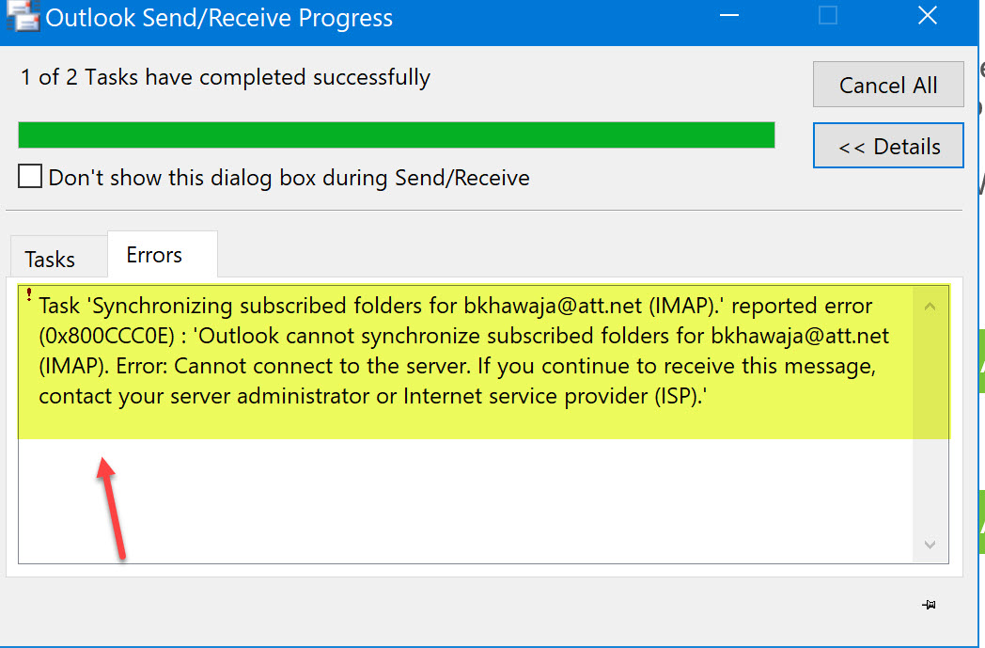Click the error list scroll-up arrow
985x648 pixels.
(x=930, y=307)
